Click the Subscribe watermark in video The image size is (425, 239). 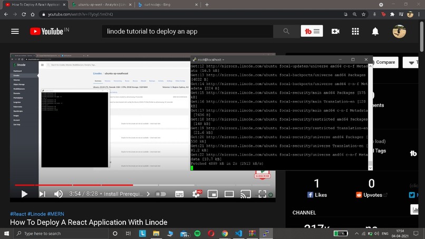pos(262,175)
